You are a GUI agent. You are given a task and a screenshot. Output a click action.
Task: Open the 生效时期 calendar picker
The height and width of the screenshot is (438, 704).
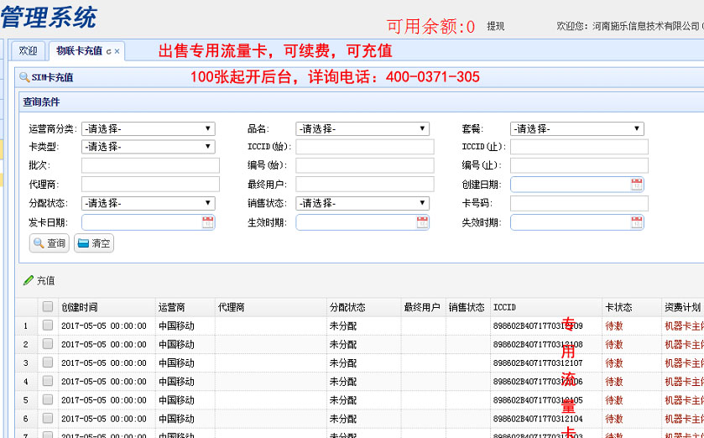[422, 222]
